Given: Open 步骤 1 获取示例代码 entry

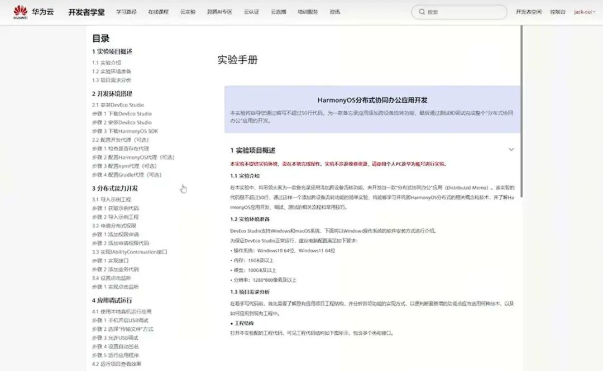Looking at the screenshot, I should pos(116,209).
